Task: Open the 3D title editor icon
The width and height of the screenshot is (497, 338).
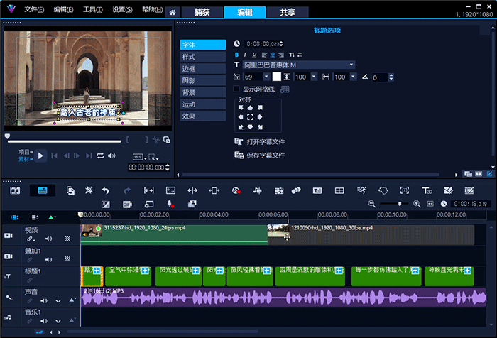Action: [x=427, y=190]
